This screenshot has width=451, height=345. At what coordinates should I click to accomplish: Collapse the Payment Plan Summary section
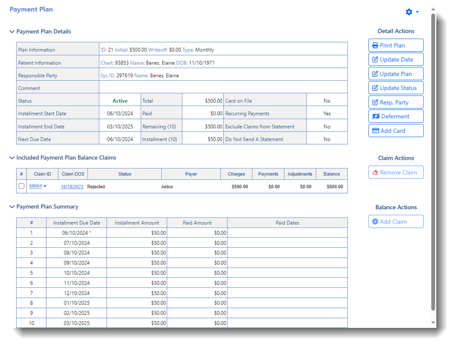(x=12, y=207)
